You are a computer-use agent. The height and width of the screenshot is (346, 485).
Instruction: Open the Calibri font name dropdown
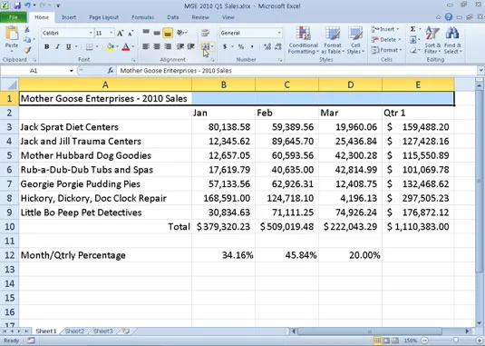(x=91, y=33)
